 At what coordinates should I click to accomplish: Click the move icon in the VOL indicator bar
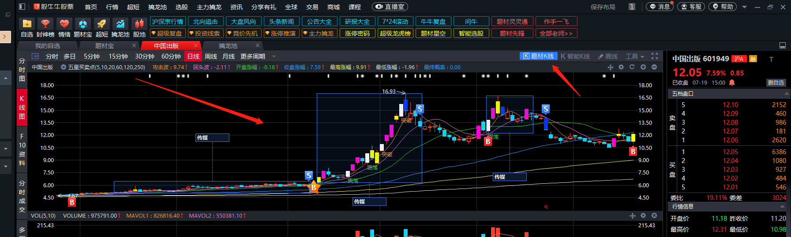pos(632,215)
